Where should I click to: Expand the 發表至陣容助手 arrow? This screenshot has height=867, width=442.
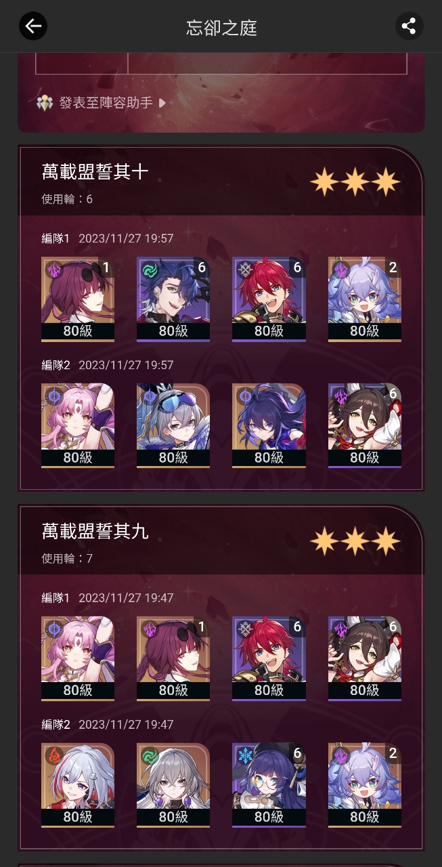(162, 103)
